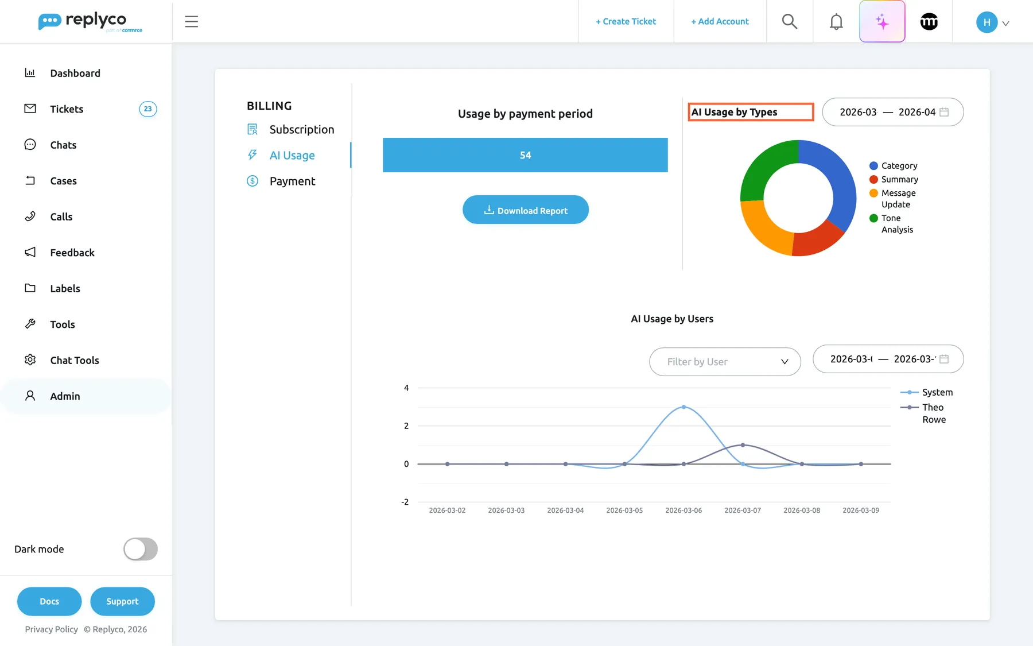Click the blue usage bar showing 54

pos(525,155)
